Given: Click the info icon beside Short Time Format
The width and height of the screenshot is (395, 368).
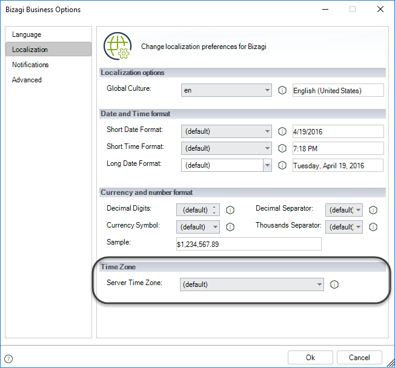Looking at the screenshot, I should tap(282, 148).
